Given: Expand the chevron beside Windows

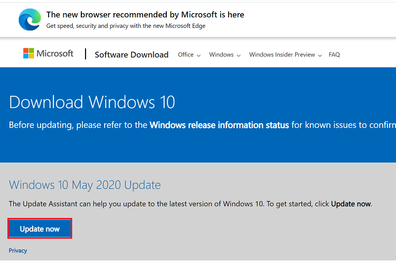Looking at the screenshot, I should tap(239, 55).
